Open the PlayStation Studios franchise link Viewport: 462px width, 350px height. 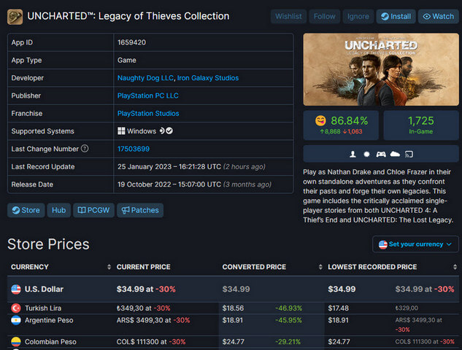click(148, 113)
